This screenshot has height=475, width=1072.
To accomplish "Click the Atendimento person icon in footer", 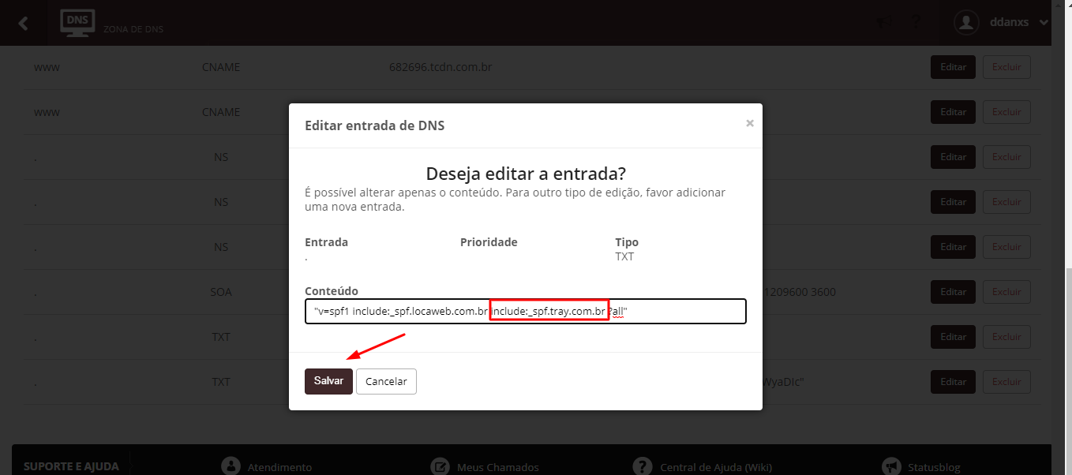I will pos(230,466).
